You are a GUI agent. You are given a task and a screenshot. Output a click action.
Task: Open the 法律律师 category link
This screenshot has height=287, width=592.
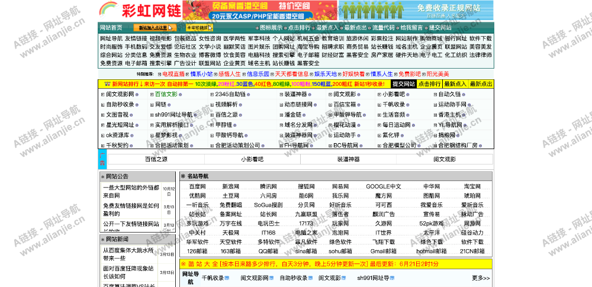pyautogui.click(x=481, y=55)
